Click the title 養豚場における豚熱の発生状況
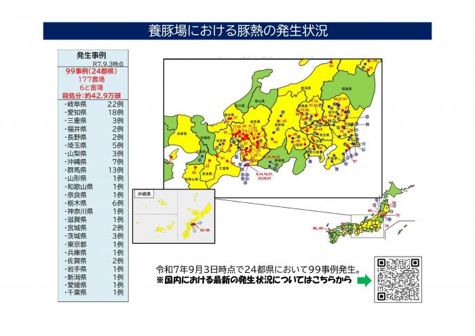This screenshot has height=336, width=475. [237, 31]
